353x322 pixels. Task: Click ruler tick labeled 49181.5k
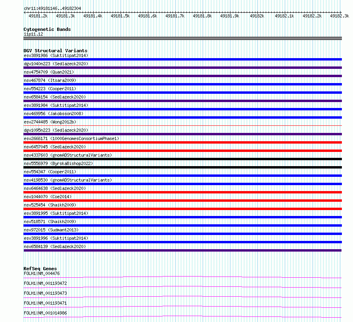[x=120, y=16]
